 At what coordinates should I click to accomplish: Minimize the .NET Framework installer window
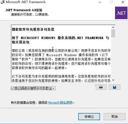pyautogui.click(x=100, y=2)
